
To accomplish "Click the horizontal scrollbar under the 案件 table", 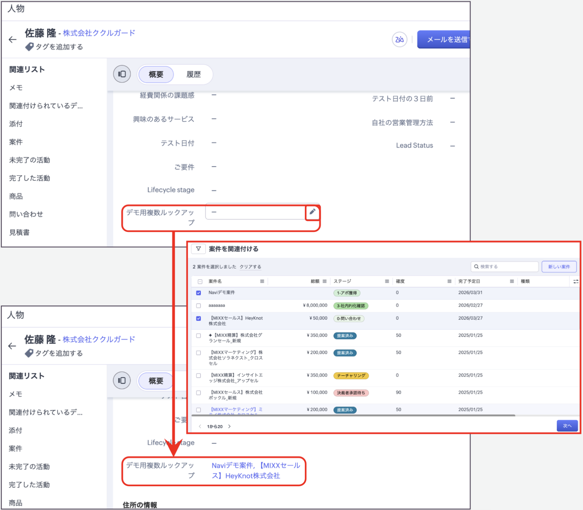I will (353, 415).
